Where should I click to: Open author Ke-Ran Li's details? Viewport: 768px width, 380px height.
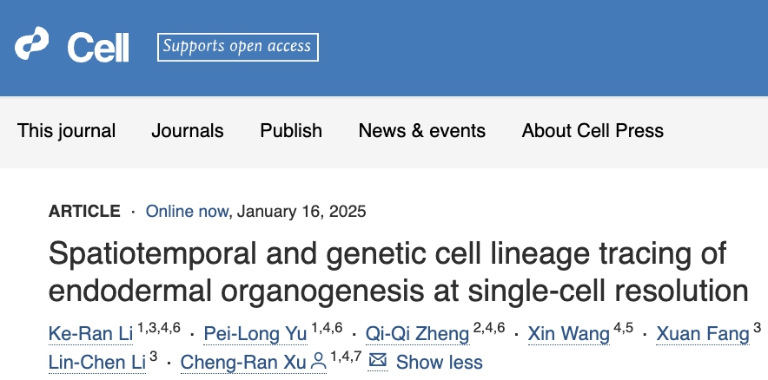click(89, 334)
